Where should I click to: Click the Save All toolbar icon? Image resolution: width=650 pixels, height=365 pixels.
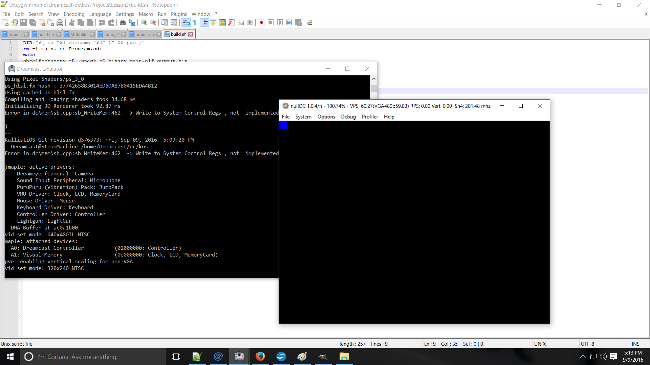(x=32, y=23)
